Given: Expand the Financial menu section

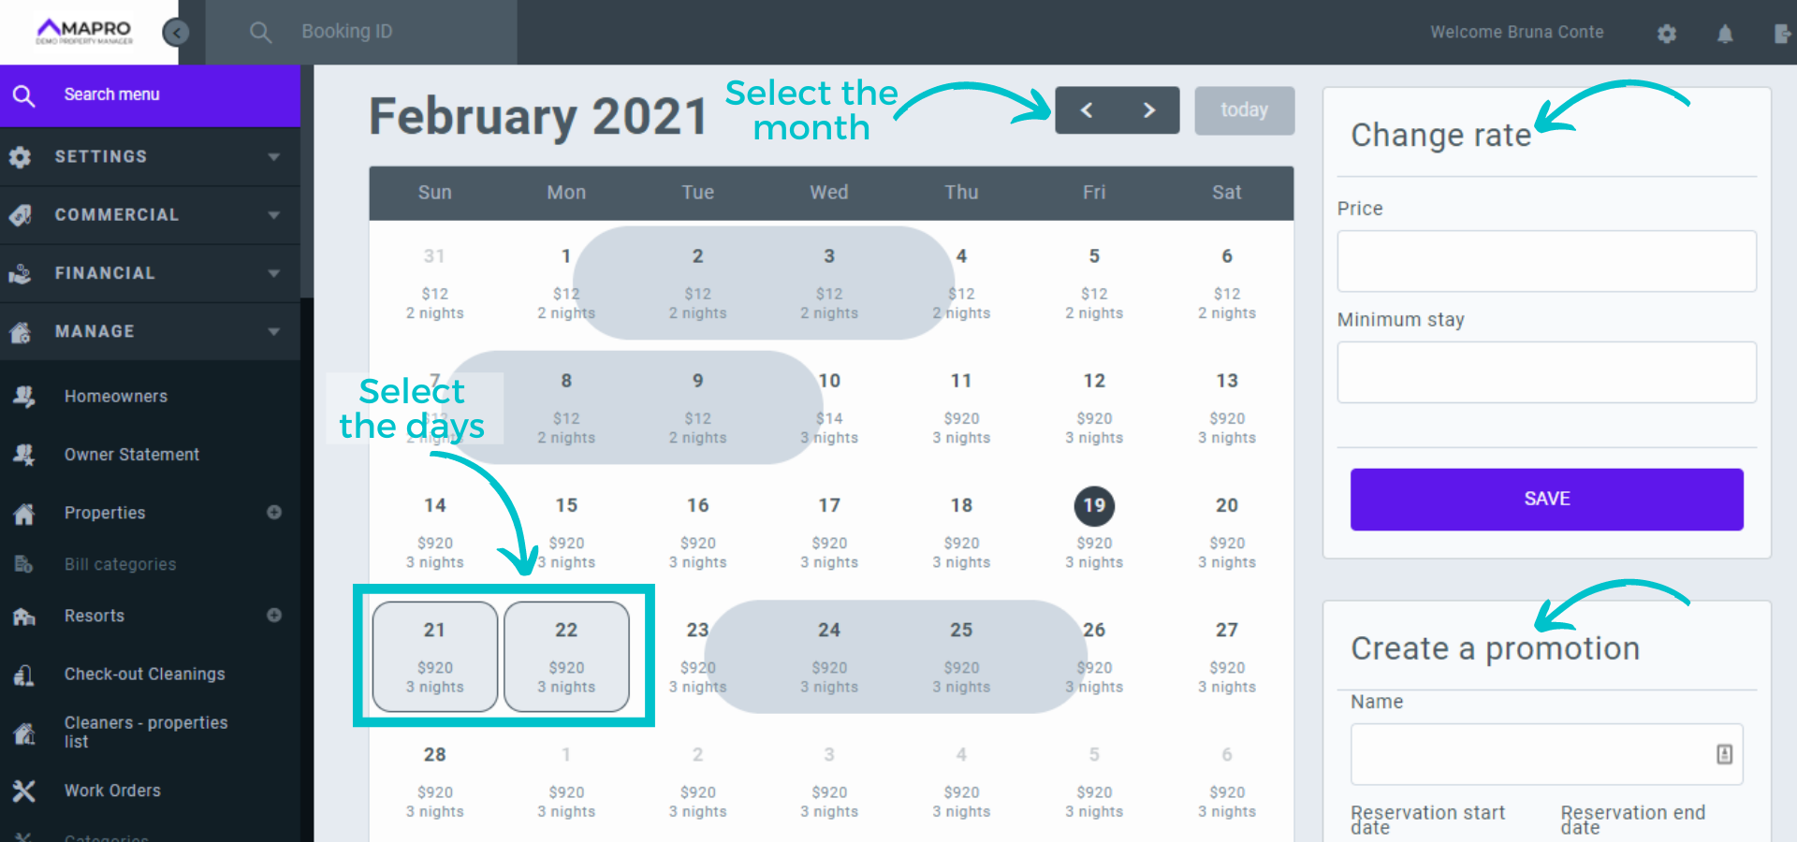Looking at the screenshot, I should 150,273.
